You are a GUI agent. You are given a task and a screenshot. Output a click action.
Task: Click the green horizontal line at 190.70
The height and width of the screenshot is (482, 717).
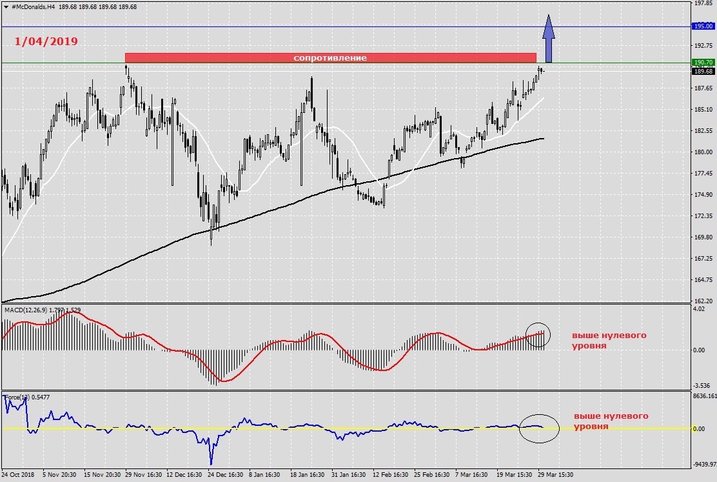point(64,63)
